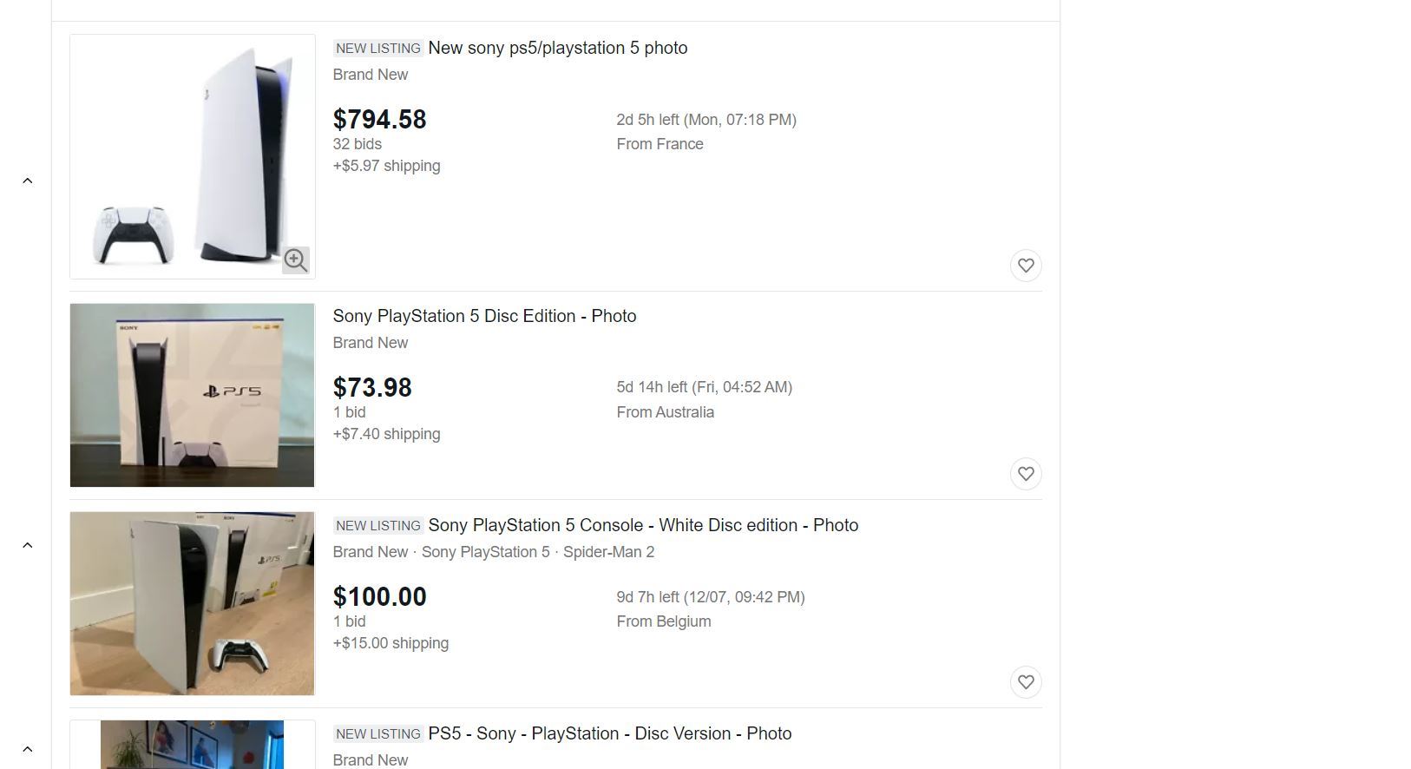Click the "Spider-Man 2" subtitle text
1411x769 pixels.
pyautogui.click(x=608, y=552)
